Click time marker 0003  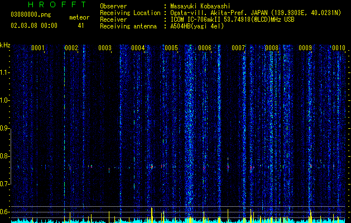point(105,48)
